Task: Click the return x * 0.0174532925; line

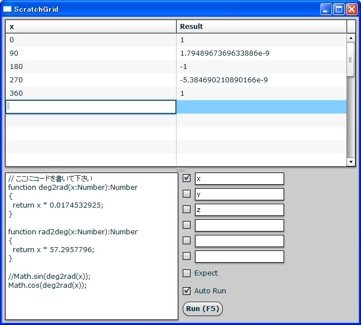Action: 58,205
